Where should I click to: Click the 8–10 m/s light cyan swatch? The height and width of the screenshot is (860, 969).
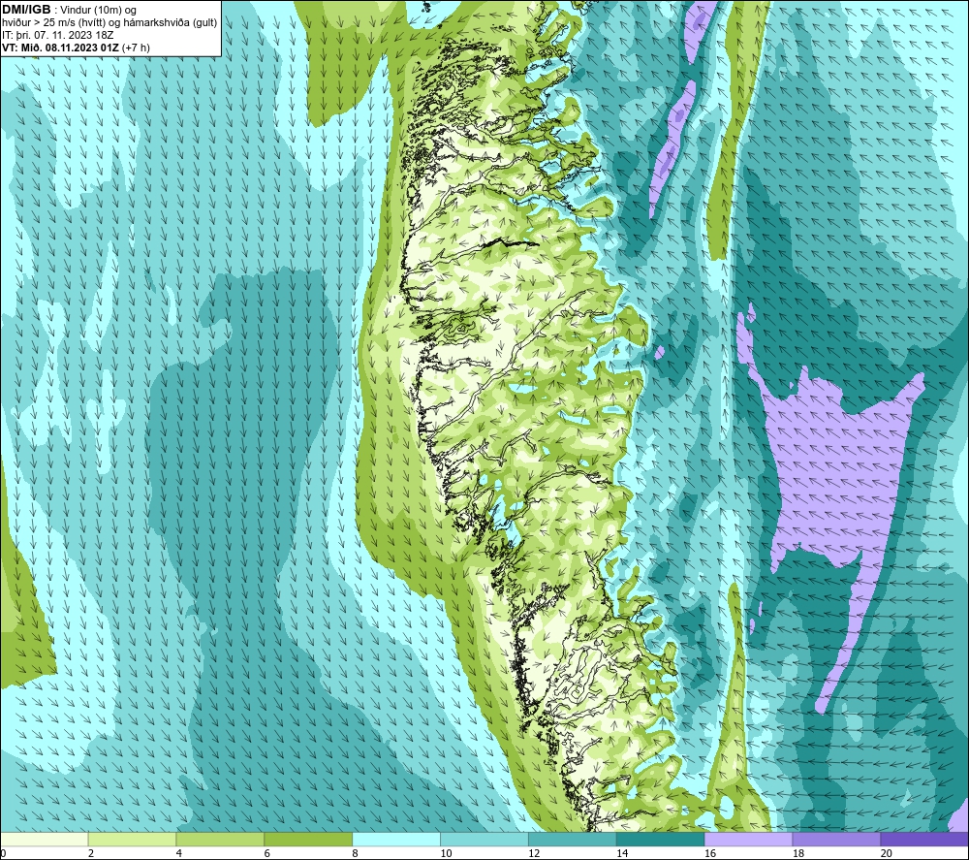[396, 839]
